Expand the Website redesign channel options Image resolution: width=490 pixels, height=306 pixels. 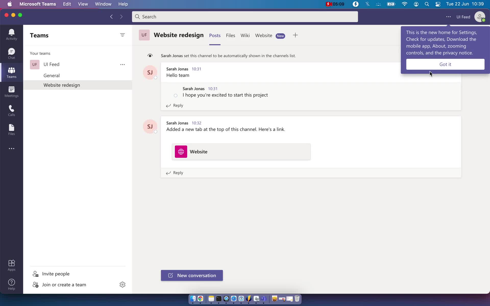pyautogui.click(x=122, y=85)
